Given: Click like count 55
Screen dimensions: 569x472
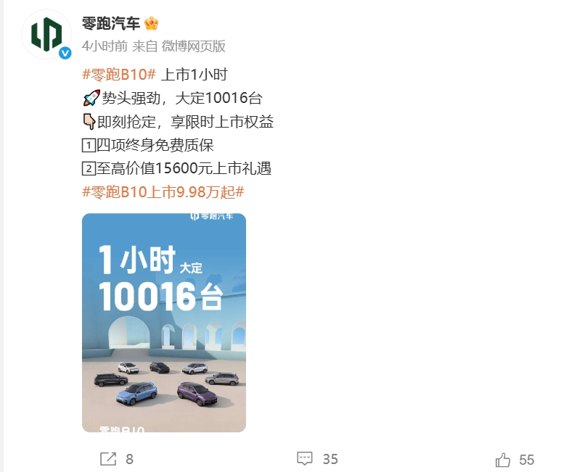Looking at the screenshot, I should 527,460.
